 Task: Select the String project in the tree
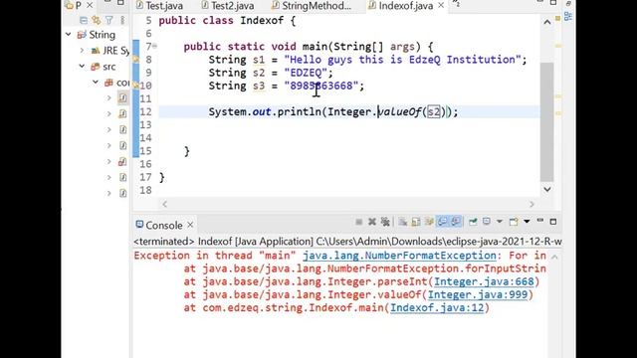pos(102,35)
